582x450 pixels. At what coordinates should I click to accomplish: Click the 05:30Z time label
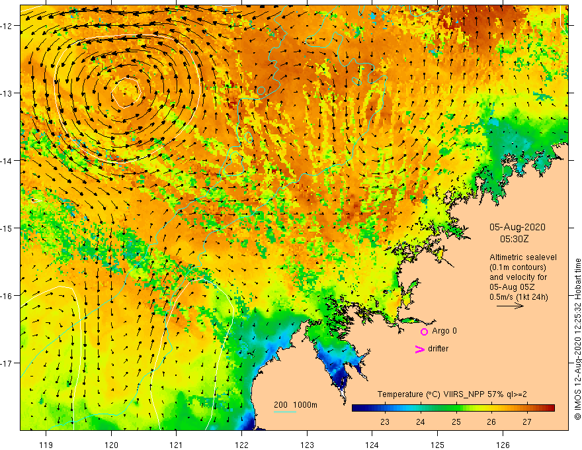(x=514, y=239)
